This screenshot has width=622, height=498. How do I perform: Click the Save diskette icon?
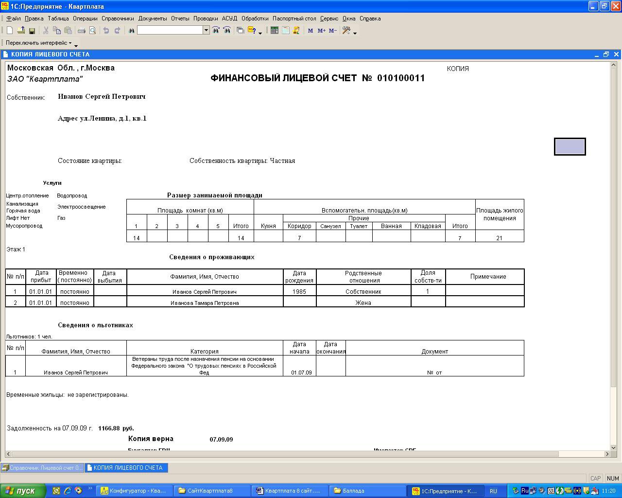pyautogui.click(x=32, y=31)
